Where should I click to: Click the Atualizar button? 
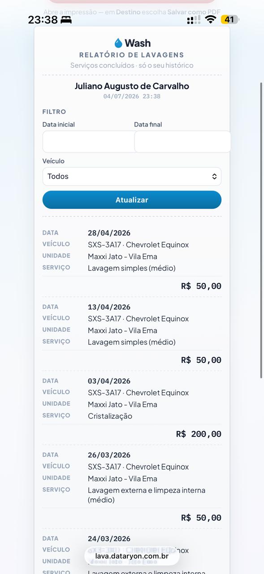(x=132, y=200)
